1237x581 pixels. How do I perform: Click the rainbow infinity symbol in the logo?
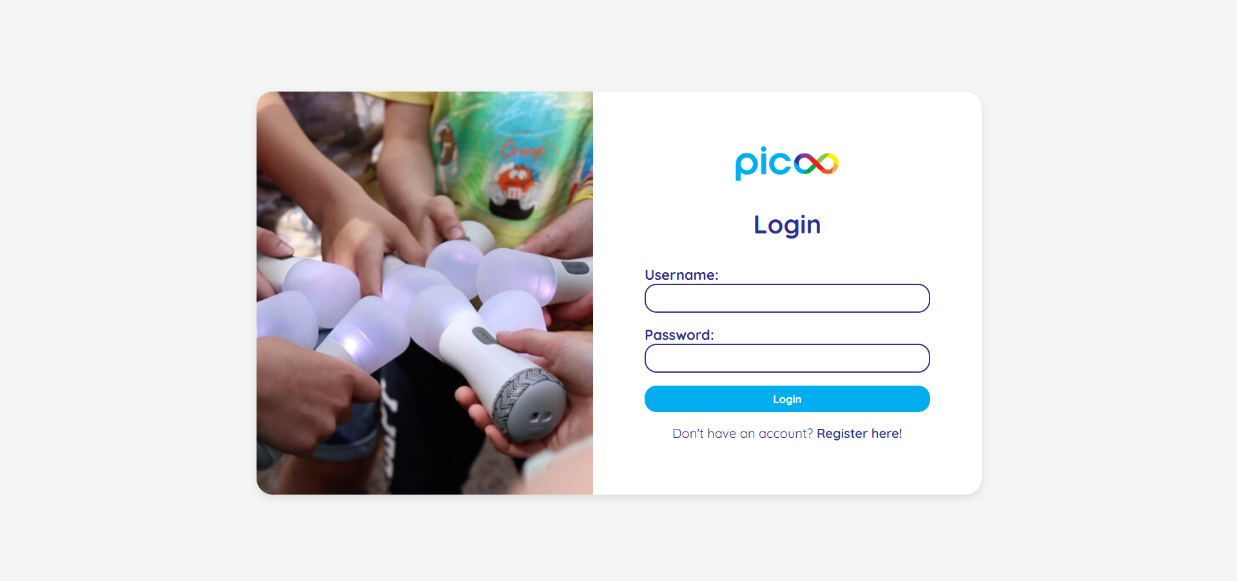(816, 164)
